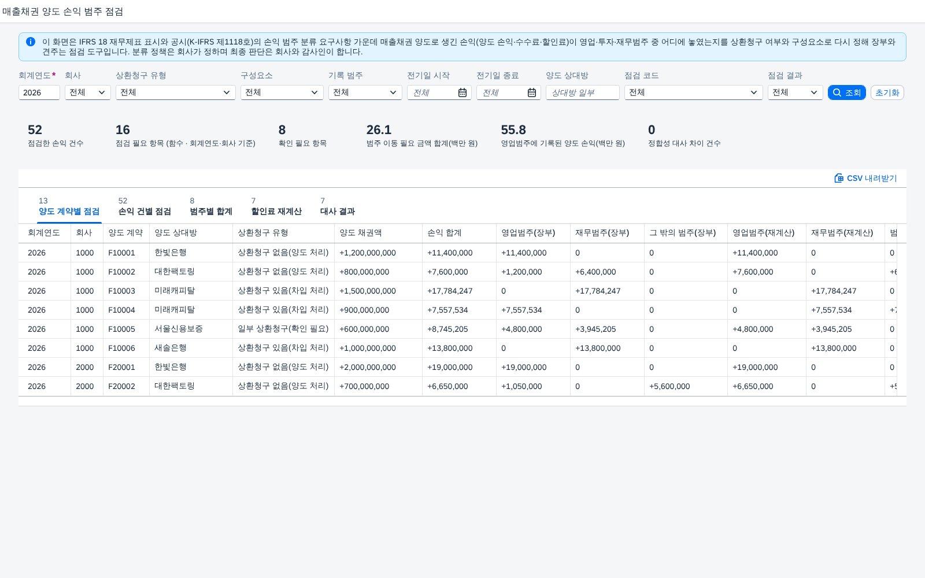925x578 pixels.
Task: Click the 점검 필요 항목 KPI value 16
Action: [x=123, y=130]
